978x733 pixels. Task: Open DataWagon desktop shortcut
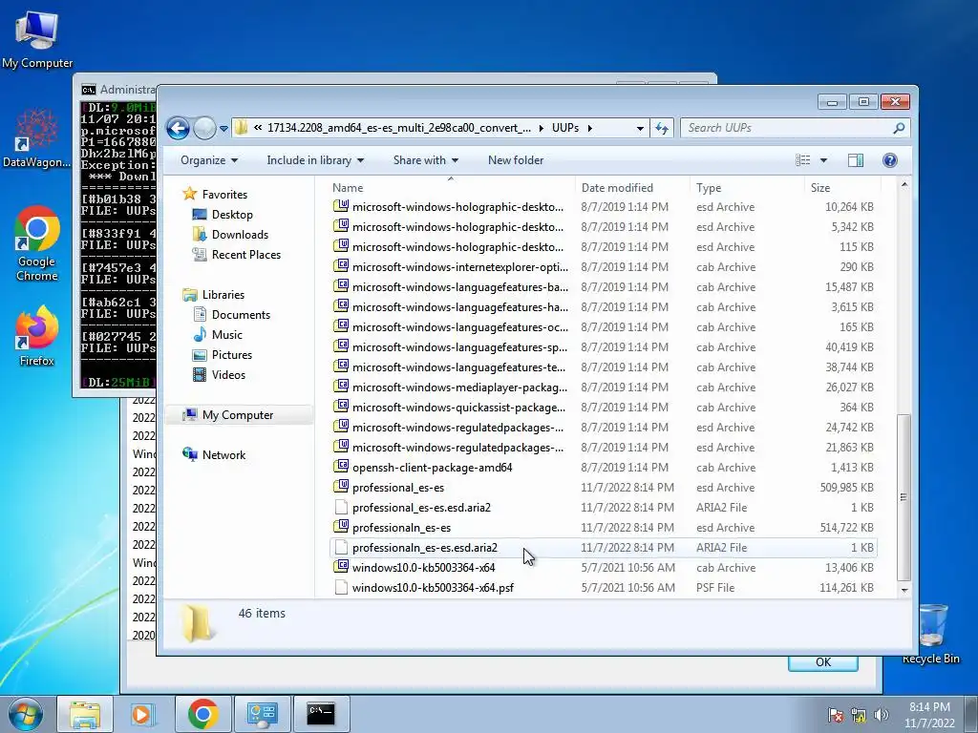point(37,138)
